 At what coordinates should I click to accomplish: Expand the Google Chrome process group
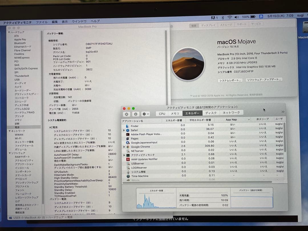[x=125, y=146]
